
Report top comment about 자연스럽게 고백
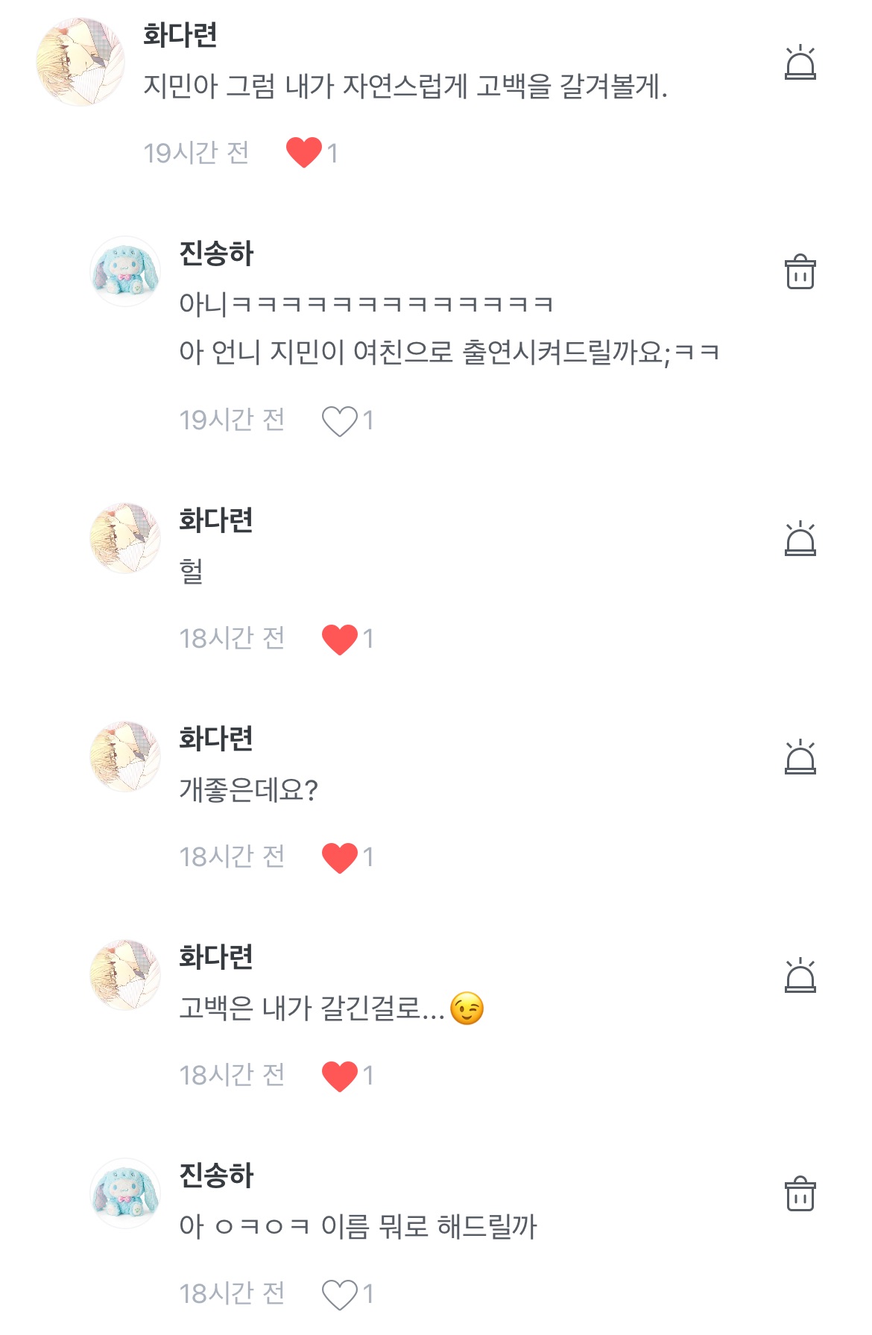(800, 63)
